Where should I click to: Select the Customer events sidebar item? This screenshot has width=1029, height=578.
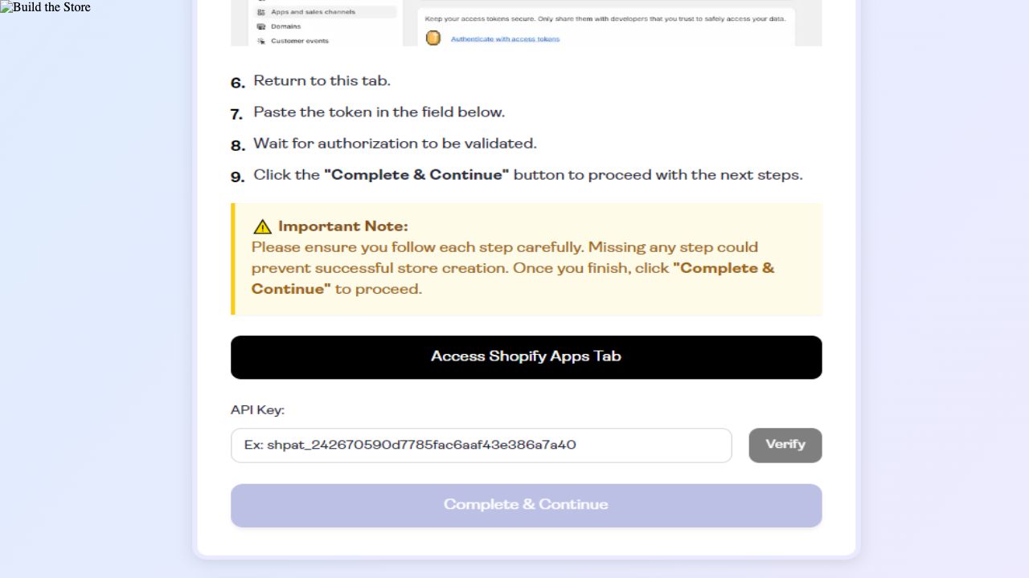(299, 41)
